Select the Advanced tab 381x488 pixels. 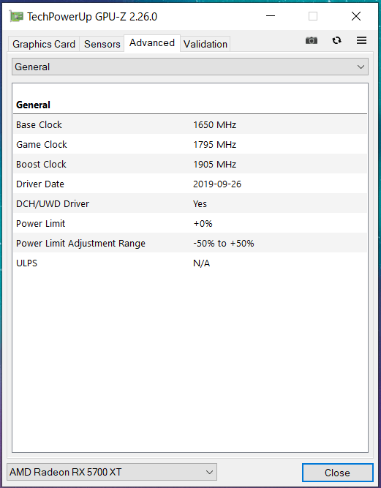pyautogui.click(x=152, y=43)
